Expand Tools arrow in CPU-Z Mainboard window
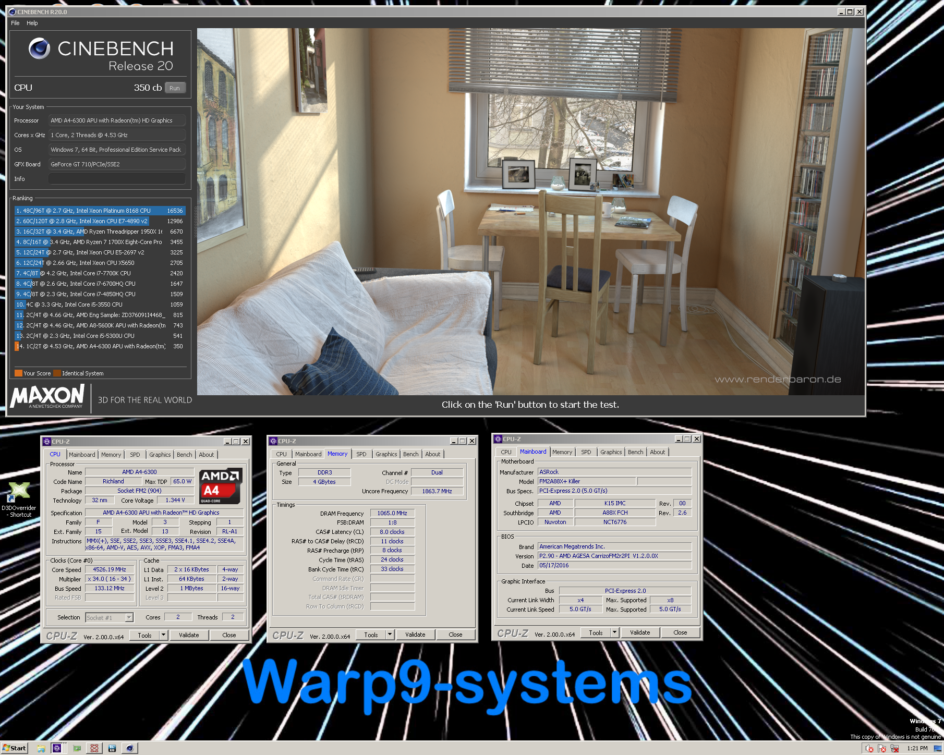Screen dimensions: 944x755 [614, 632]
